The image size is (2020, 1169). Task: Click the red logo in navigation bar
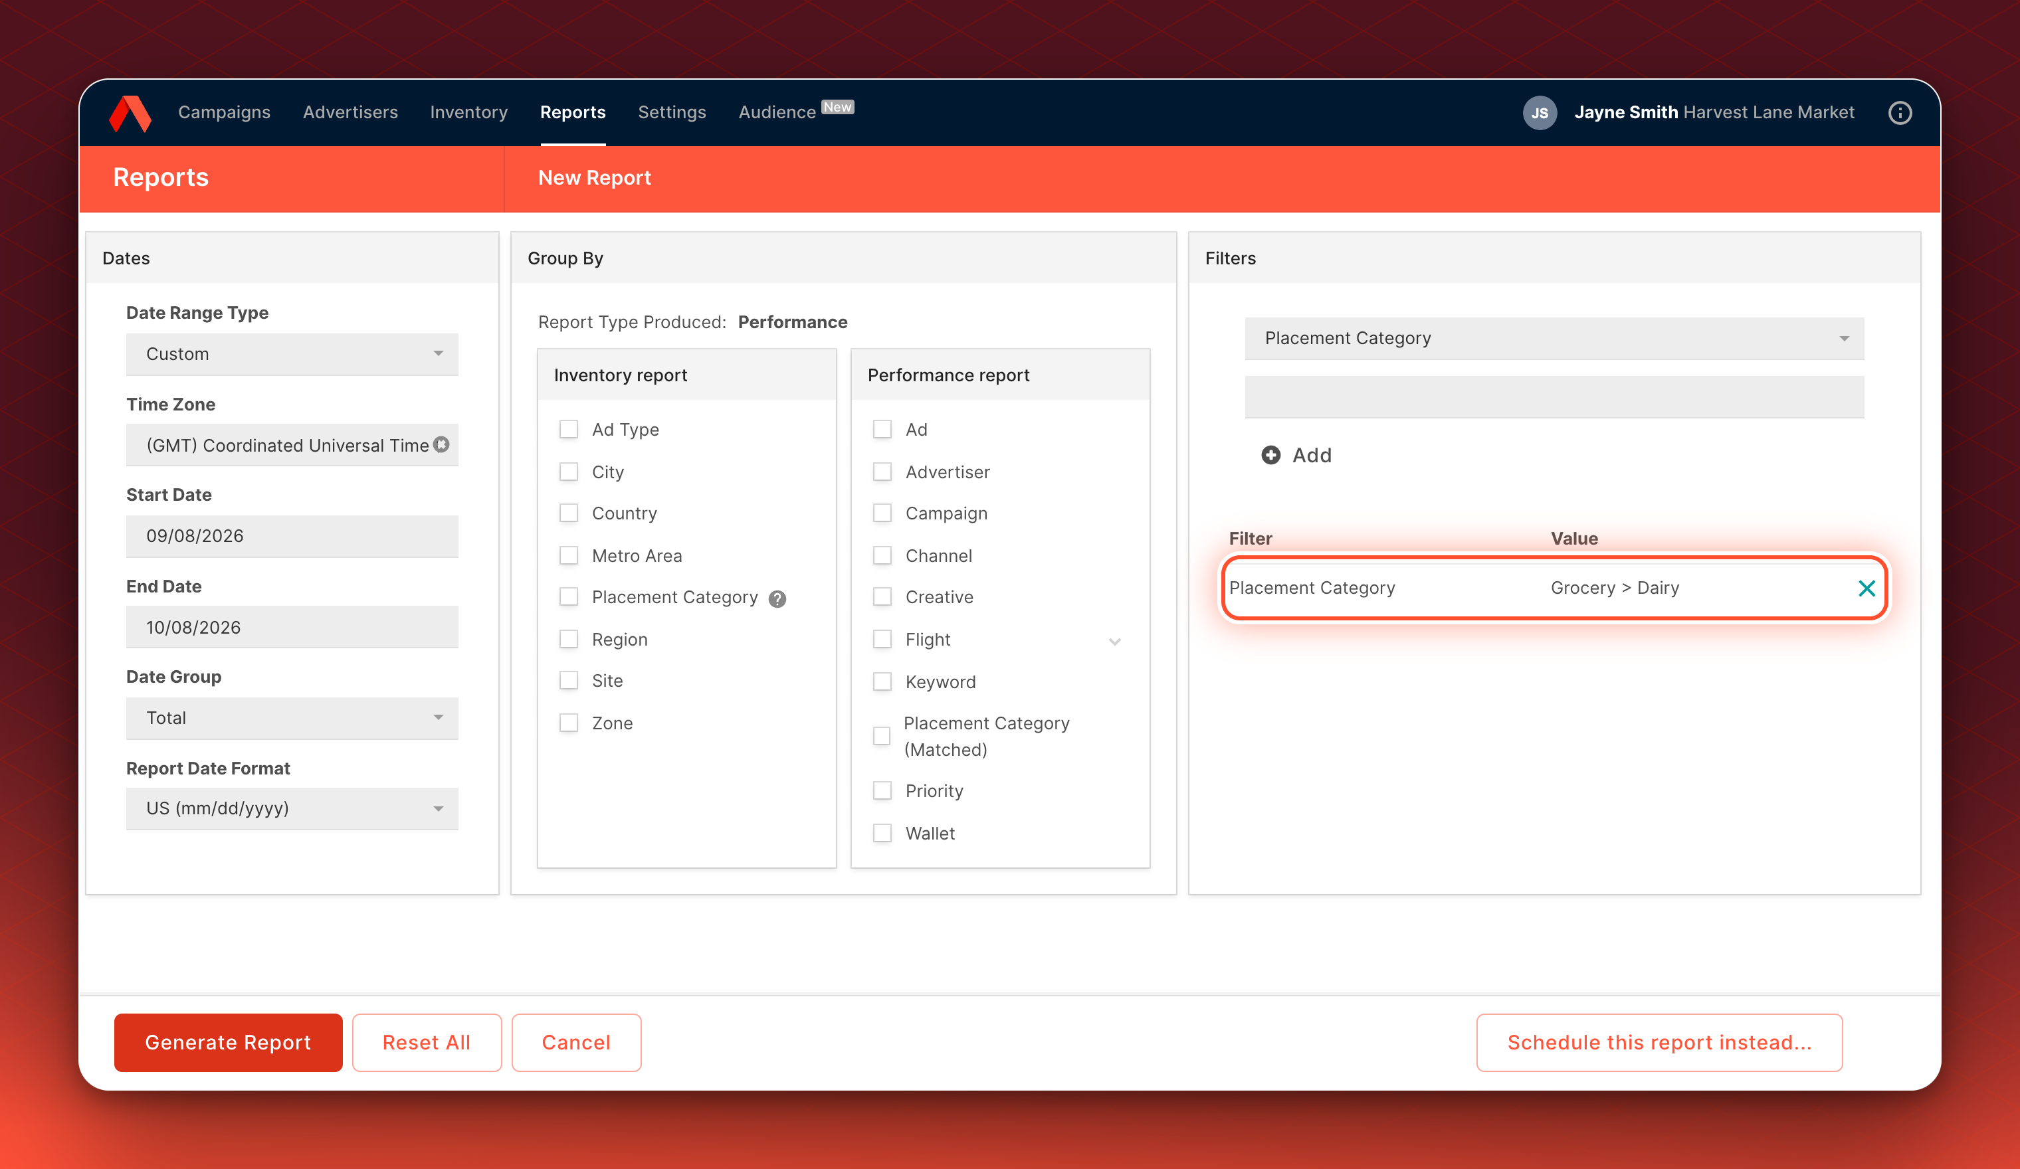coord(130,113)
